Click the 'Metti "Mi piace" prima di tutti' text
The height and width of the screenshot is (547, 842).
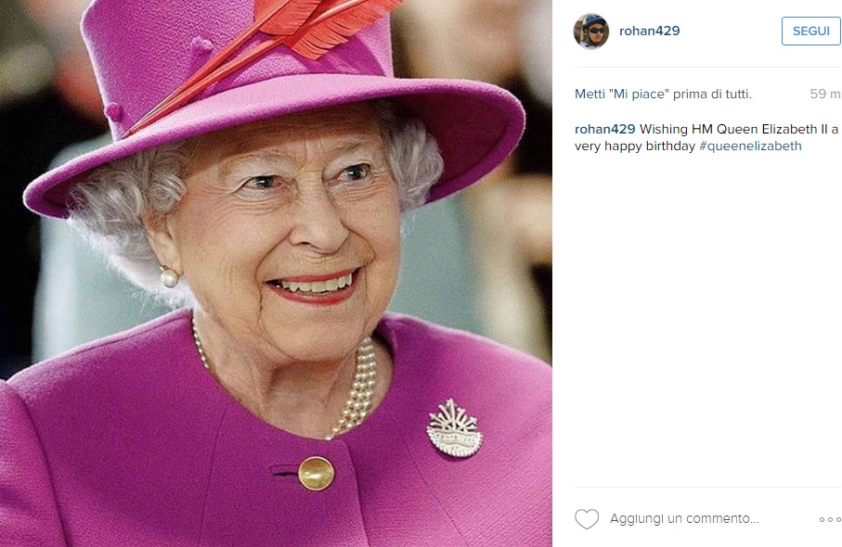[x=663, y=94]
